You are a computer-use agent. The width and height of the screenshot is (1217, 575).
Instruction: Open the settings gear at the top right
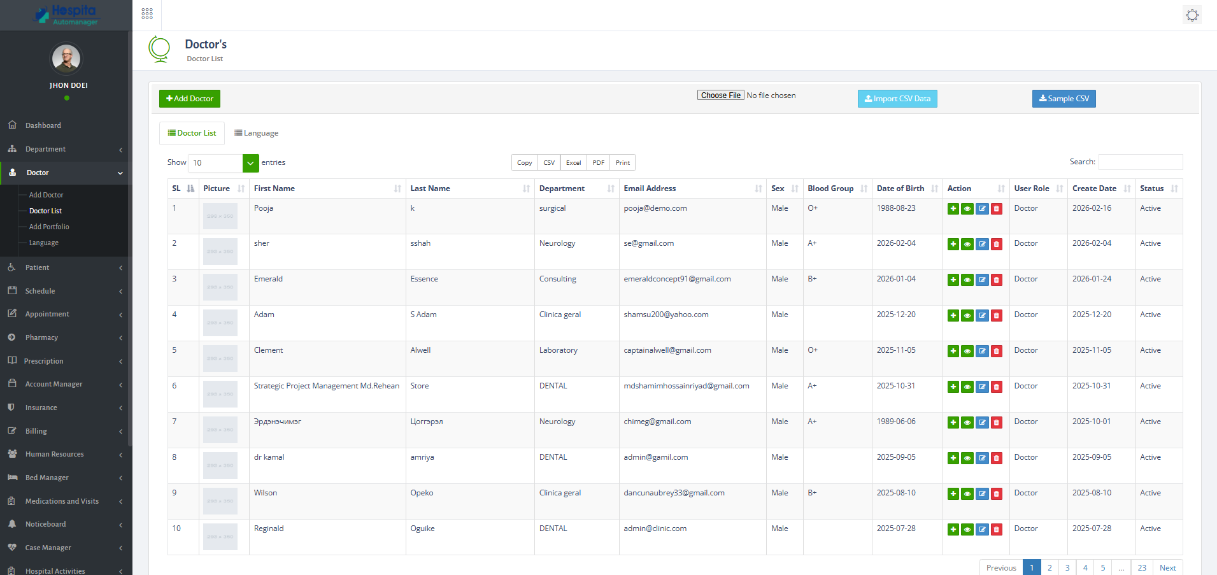pyautogui.click(x=1192, y=15)
